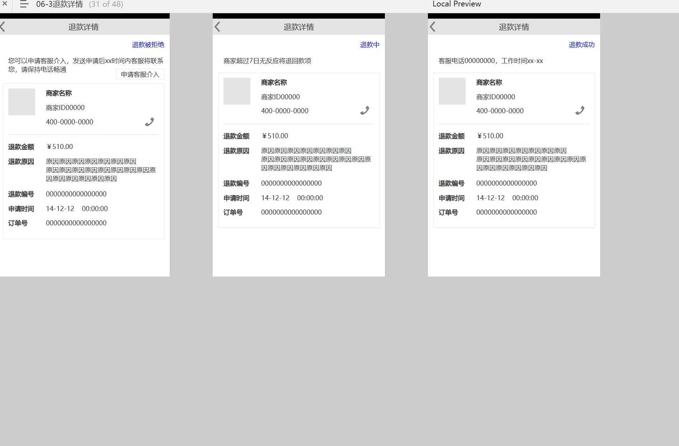This screenshot has height=446, width=679.
Task: Tap the phone icon on the 退款成功 screen
Action: (x=580, y=111)
